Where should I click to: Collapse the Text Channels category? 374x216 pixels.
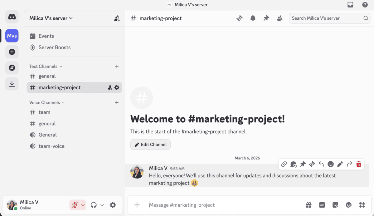coord(46,66)
